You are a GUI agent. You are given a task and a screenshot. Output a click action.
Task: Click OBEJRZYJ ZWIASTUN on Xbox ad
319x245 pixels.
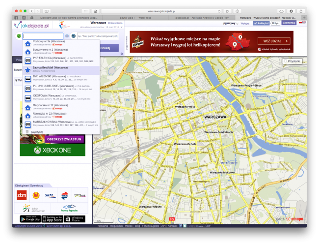(x=64, y=139)
